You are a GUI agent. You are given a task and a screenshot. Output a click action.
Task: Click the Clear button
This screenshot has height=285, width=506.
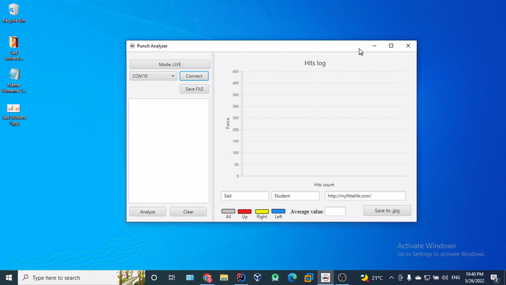188,212
